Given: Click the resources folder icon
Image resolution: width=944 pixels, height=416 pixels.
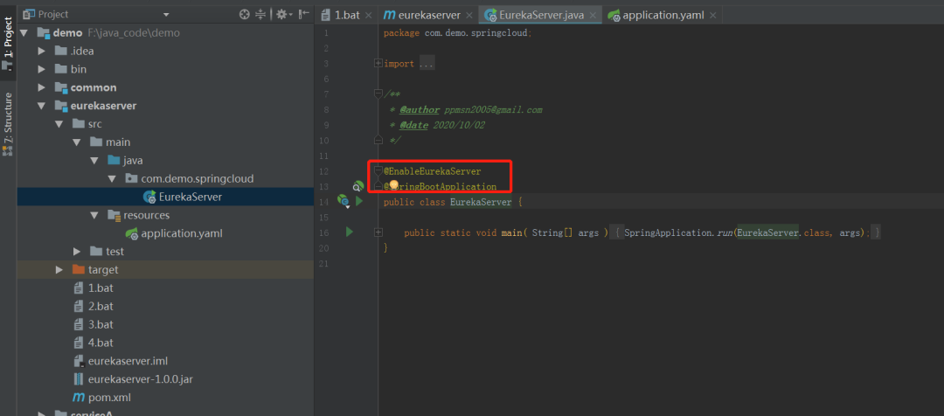Looking at the screenshot, I should 114,215.
